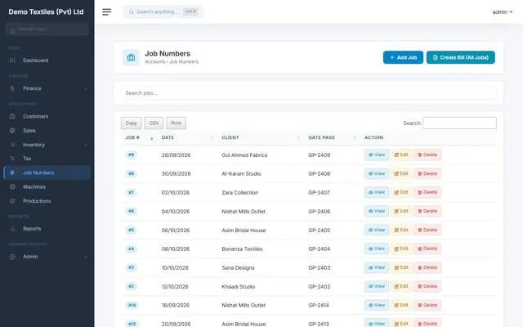Edit job #5 Asim Bridal House
The image size is (523, 327).
pos(401,230)
